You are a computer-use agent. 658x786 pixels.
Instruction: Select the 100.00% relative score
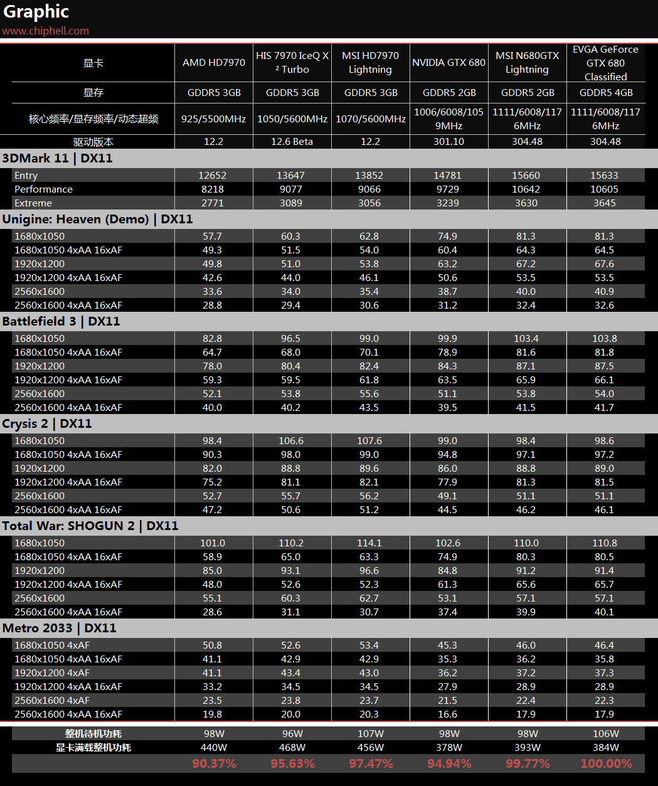click(x=607, y=763)
